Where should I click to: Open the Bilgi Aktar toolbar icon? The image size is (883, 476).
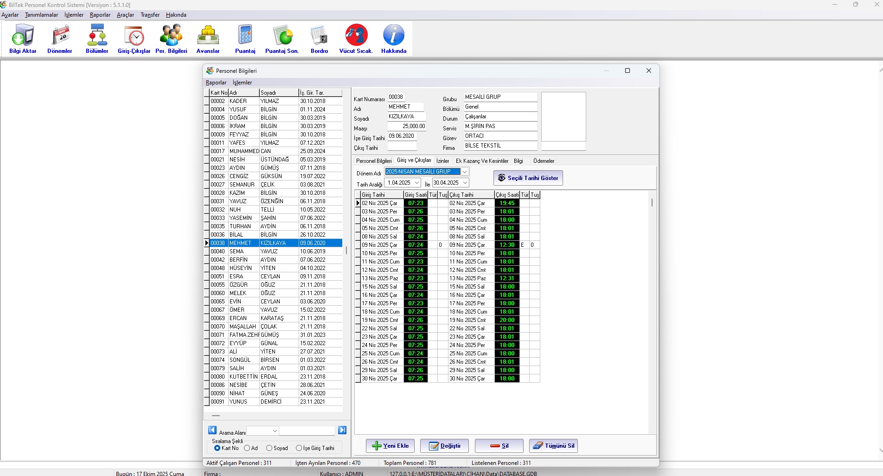click(x=23, y=39)
